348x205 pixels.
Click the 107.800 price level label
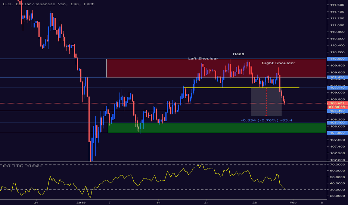tap(337, 133)
